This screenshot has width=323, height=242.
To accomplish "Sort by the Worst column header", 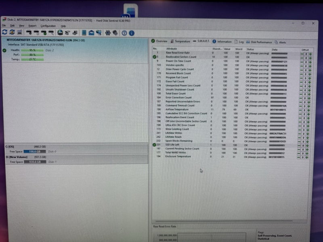I will click(239, 49).
